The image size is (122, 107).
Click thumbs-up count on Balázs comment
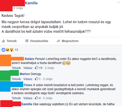[x=39, y=68]
